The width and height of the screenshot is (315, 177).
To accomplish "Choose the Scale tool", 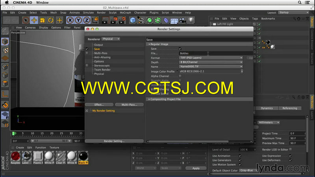I will [43, 20].
